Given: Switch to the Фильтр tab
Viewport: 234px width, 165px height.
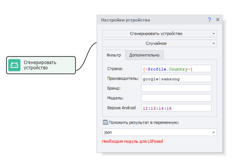Looking at the screenshot, I should tap(114, 55).
